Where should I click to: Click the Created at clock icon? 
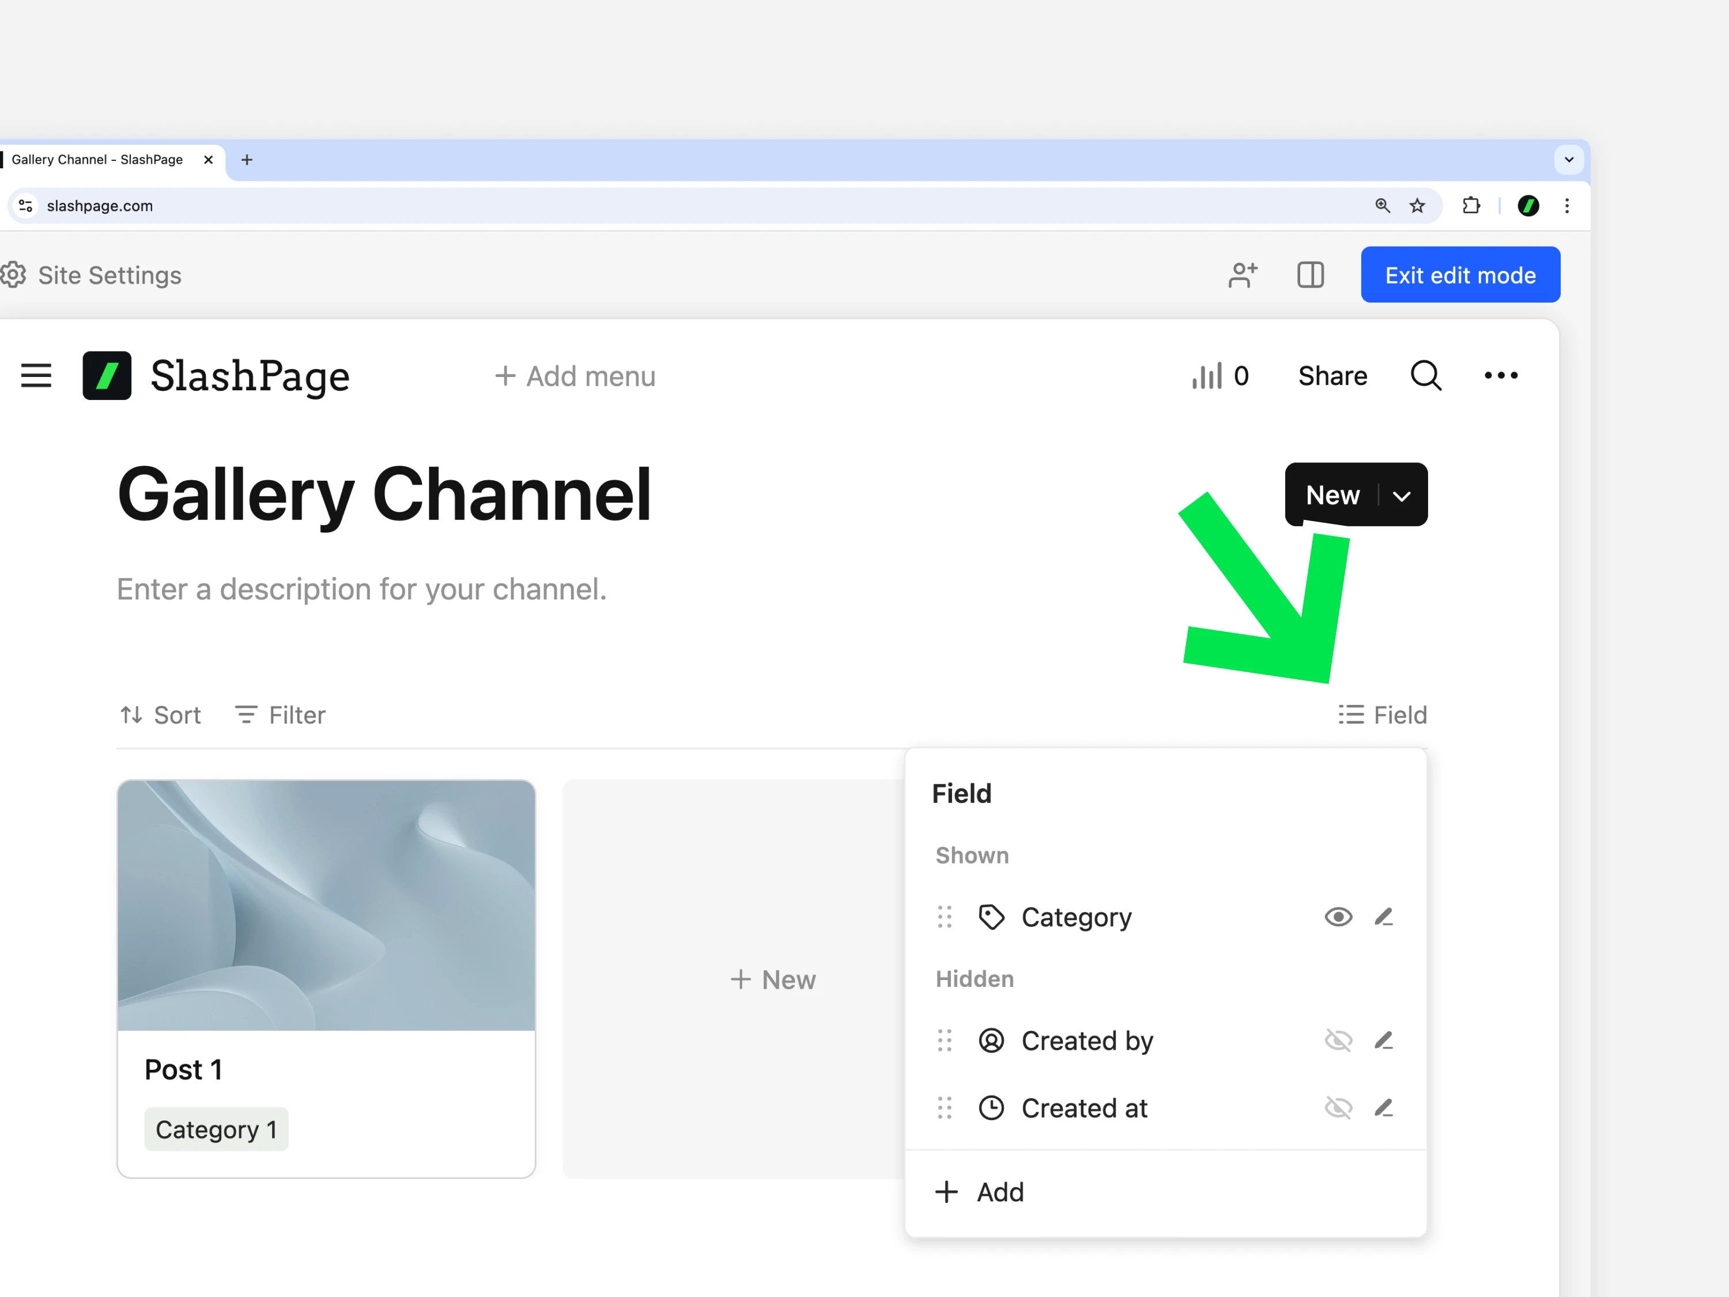[x=991, y=1108]
